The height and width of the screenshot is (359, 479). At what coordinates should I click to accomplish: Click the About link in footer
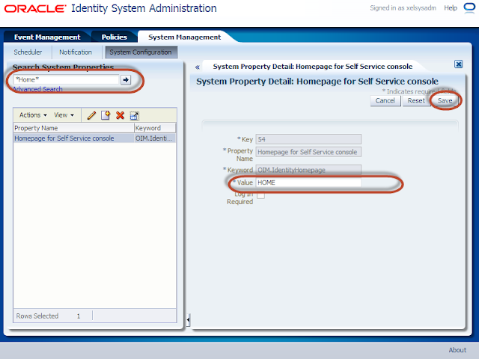[457, 350]
